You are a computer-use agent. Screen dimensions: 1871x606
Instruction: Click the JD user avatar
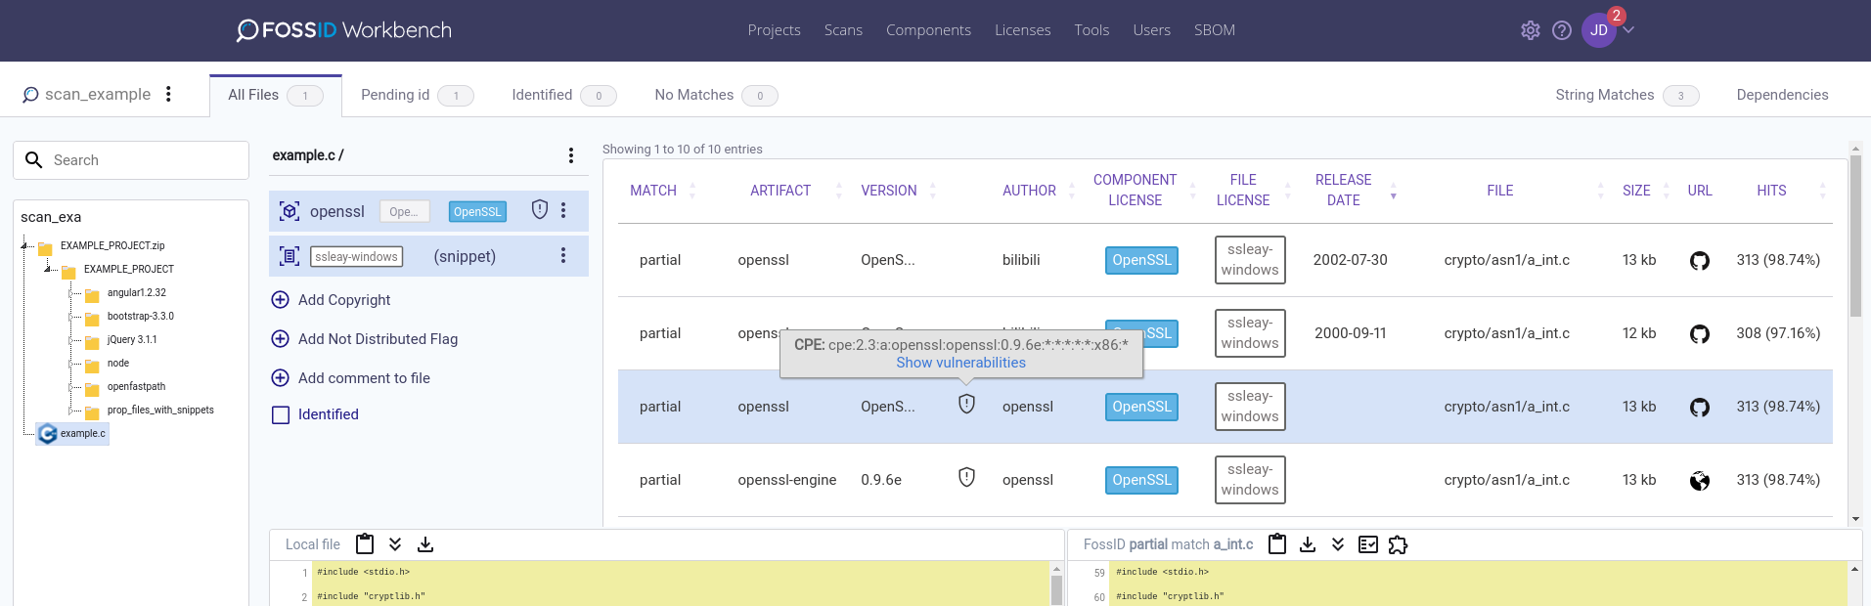click(1599, 30)
